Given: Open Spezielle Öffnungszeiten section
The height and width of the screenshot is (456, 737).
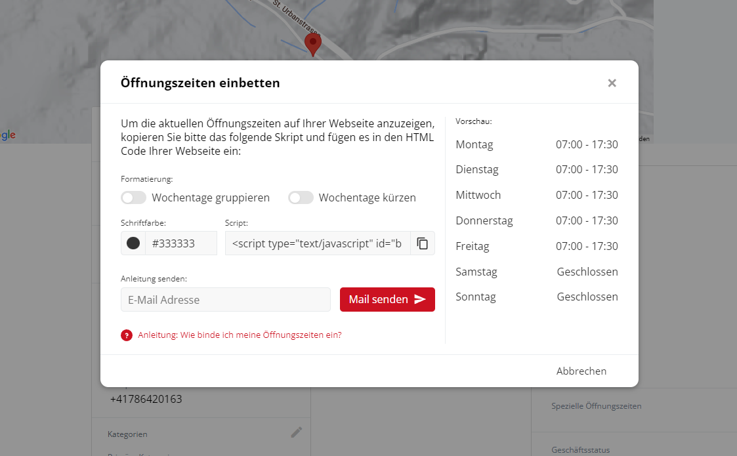Looking at the screenshot, I should pyautogui.click(x=597, y=406).
